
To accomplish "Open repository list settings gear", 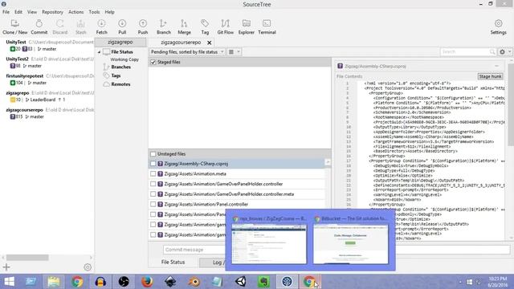I will coord(88,267).
